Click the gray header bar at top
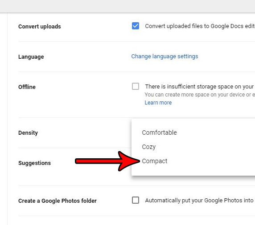 [x=127, y=6]
